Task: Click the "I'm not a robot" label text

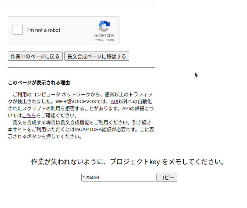Action: point(43,30)
